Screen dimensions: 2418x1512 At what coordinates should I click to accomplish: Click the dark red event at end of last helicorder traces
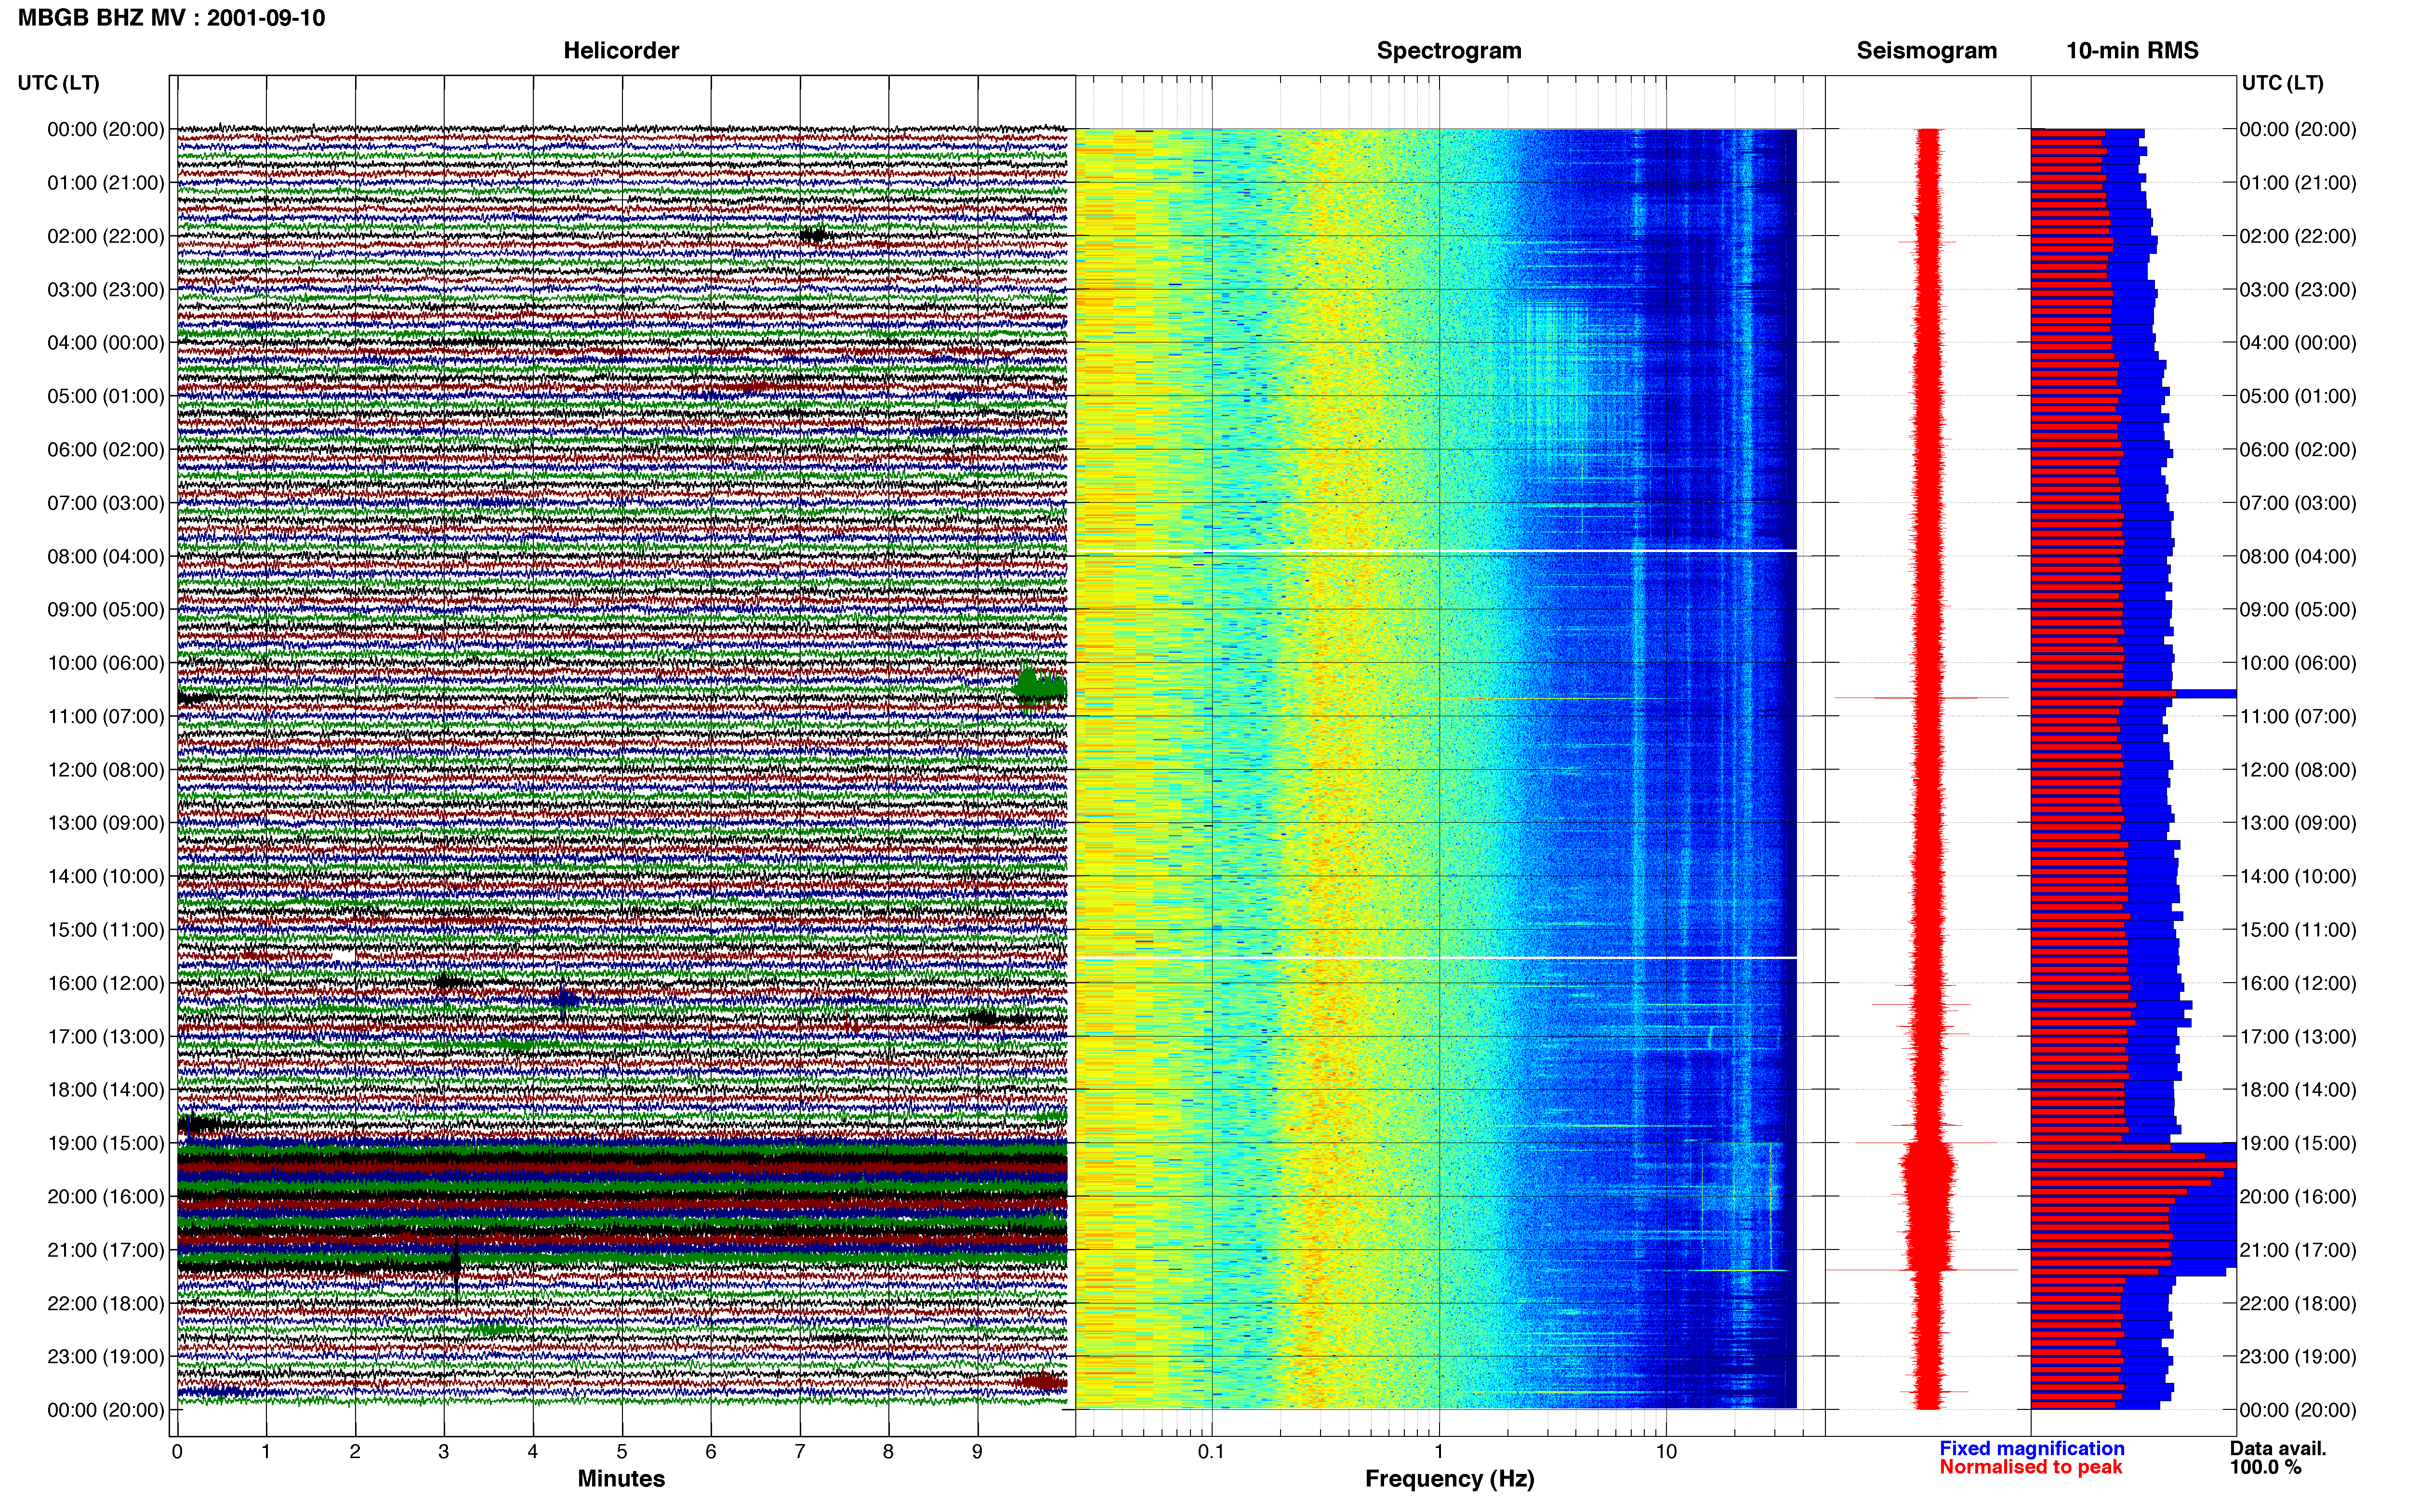coord(1043,1382)
